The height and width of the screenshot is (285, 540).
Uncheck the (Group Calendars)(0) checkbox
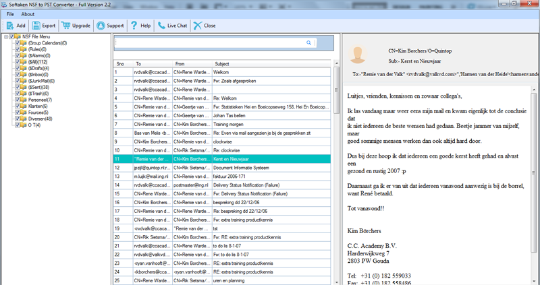[x=18, y=43]
